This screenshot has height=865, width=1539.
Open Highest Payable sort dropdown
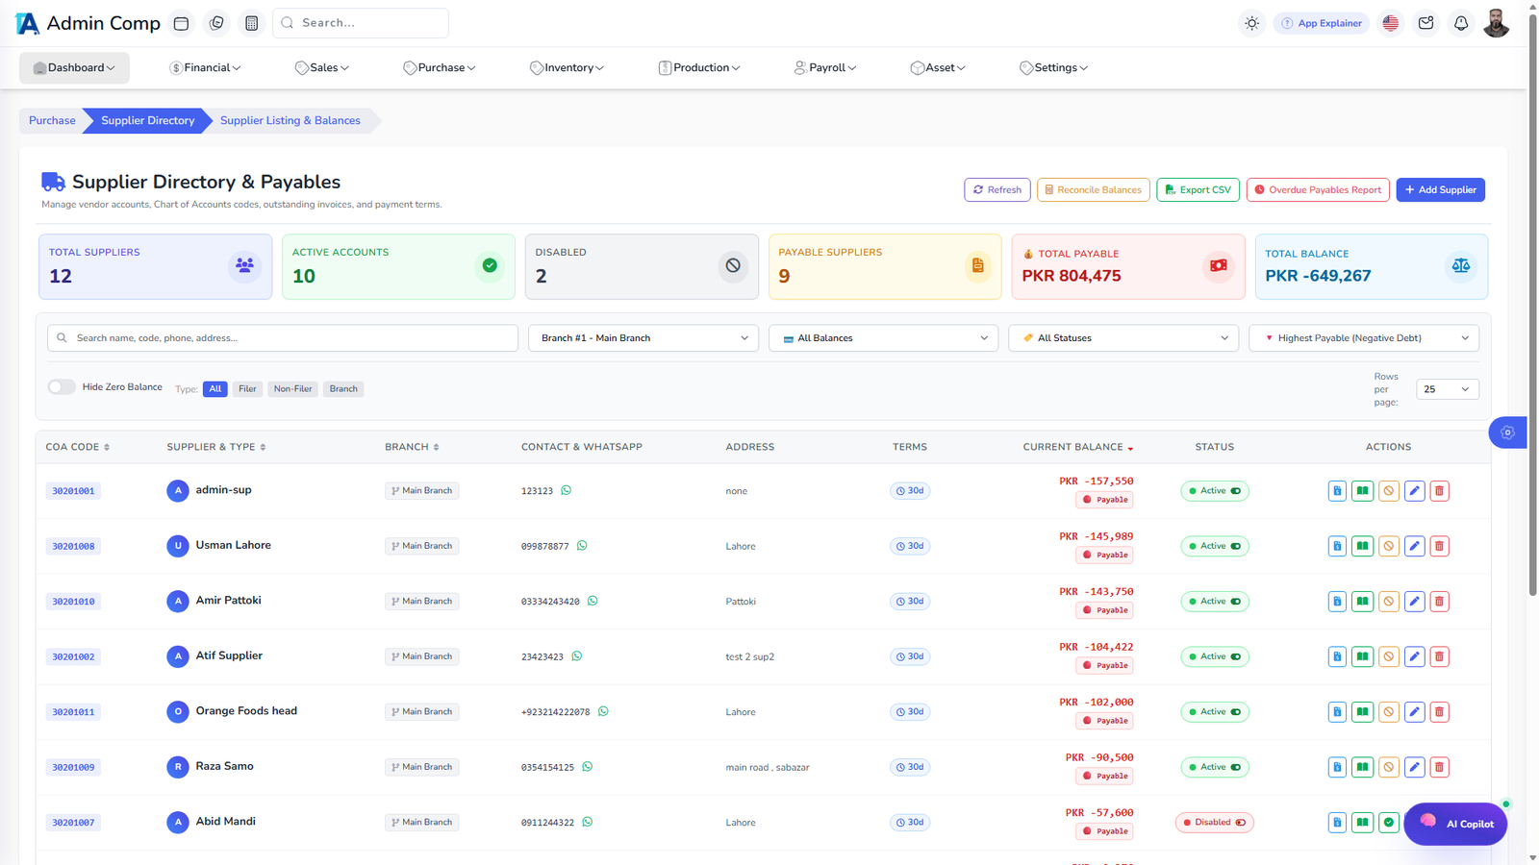point(1364,338)
